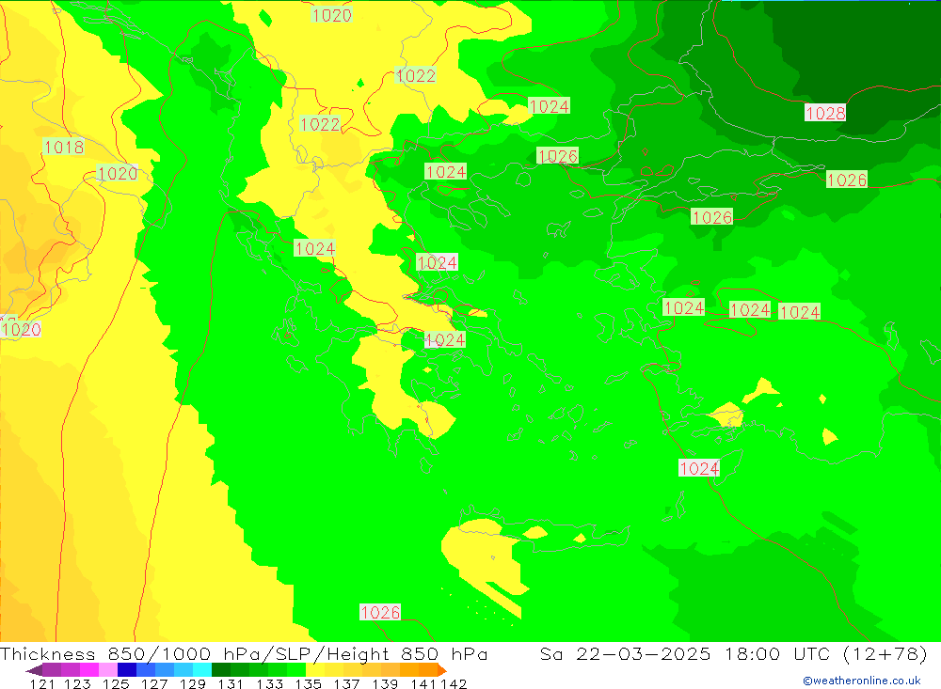
Task: Open the weatheronline.co.uk copyright link
Action: click(862, 681)
